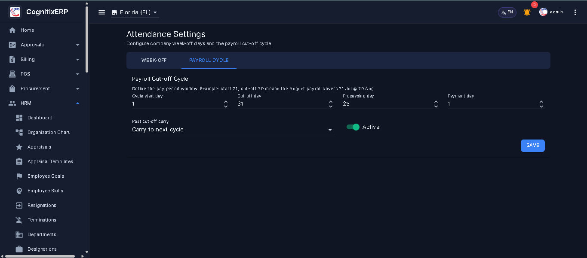Expand the Billing menu arrow
This screenshot has height=258, width=587.
(x=78, y=59)
